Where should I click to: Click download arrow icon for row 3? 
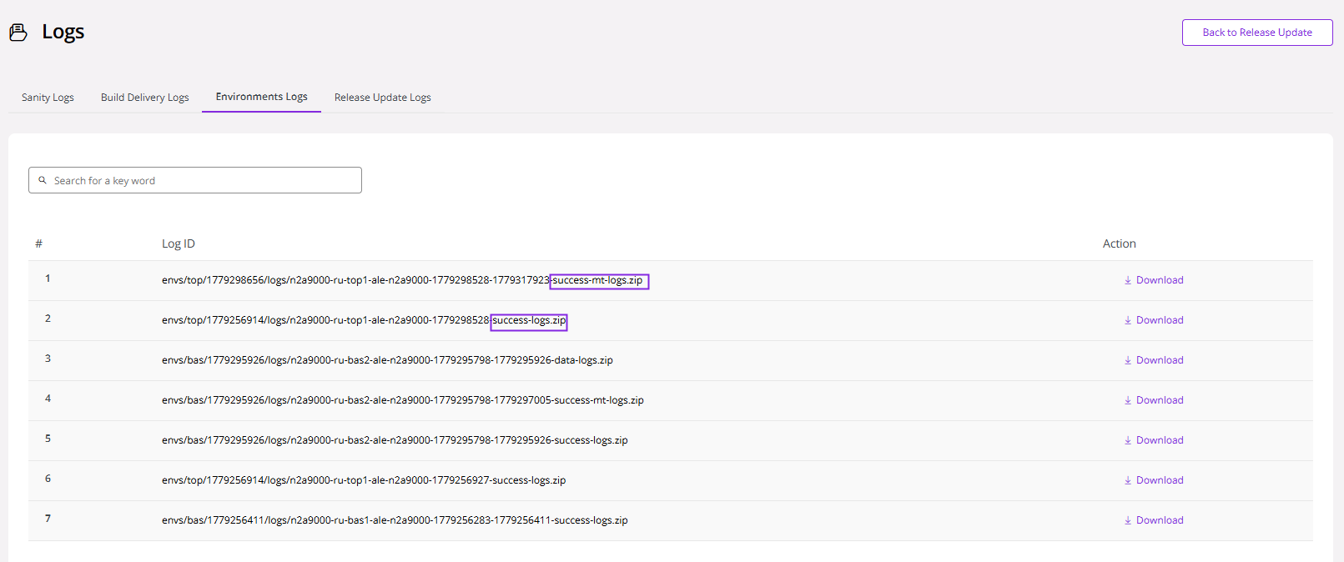point(1128,360)
